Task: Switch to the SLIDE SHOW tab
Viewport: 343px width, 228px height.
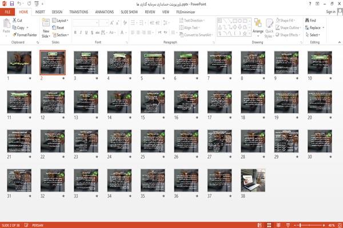Action: 129,12
